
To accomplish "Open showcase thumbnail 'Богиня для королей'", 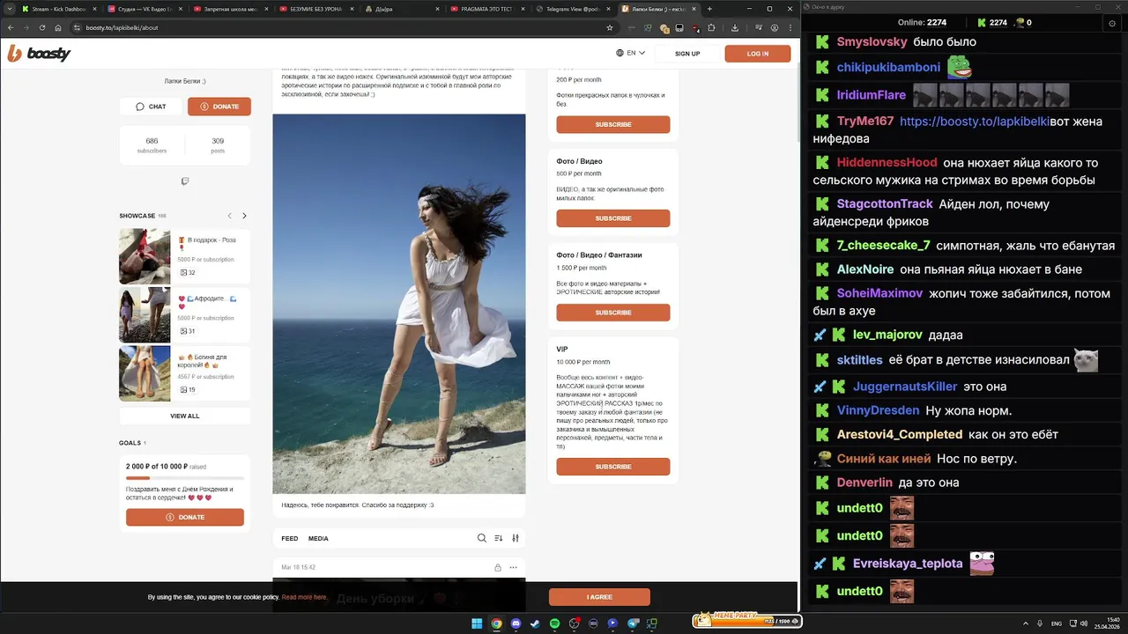I will click(145, 373).
